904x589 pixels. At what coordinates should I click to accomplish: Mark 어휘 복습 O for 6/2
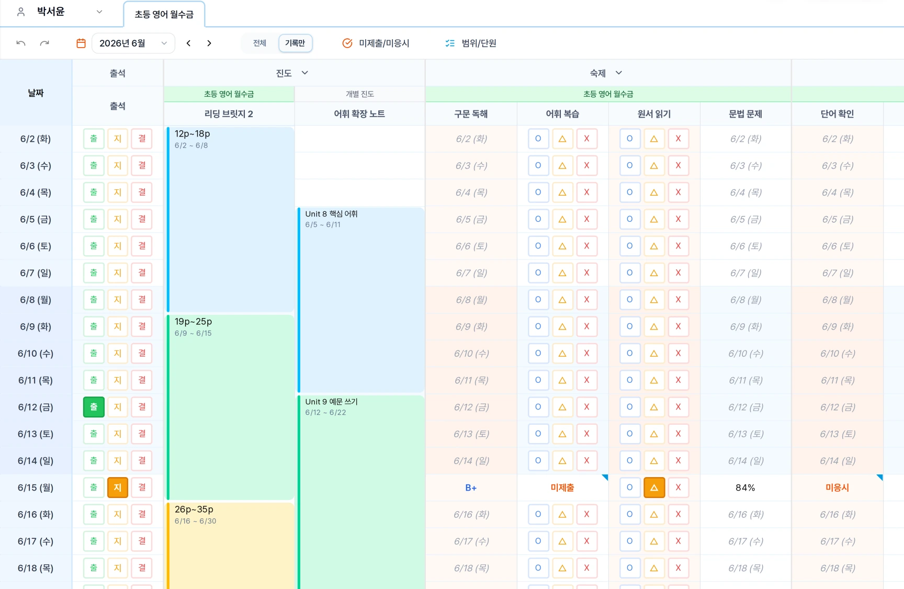[538, 139]
